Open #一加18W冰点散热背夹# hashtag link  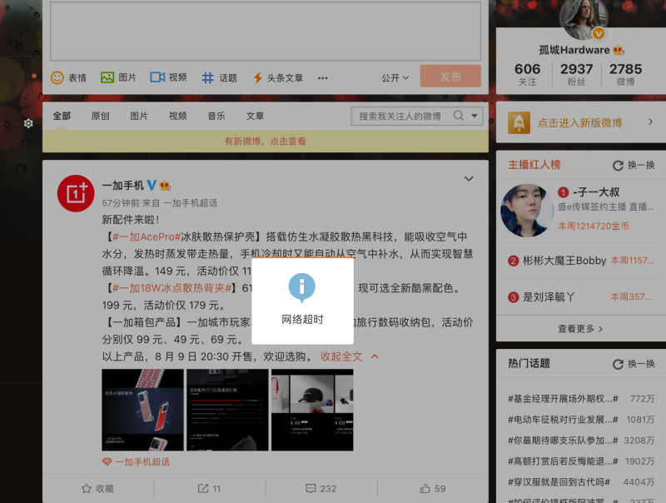tap(171, 288)
